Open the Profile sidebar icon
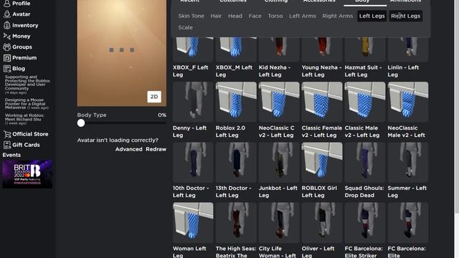The image size is (459, 258). [6, 4]
